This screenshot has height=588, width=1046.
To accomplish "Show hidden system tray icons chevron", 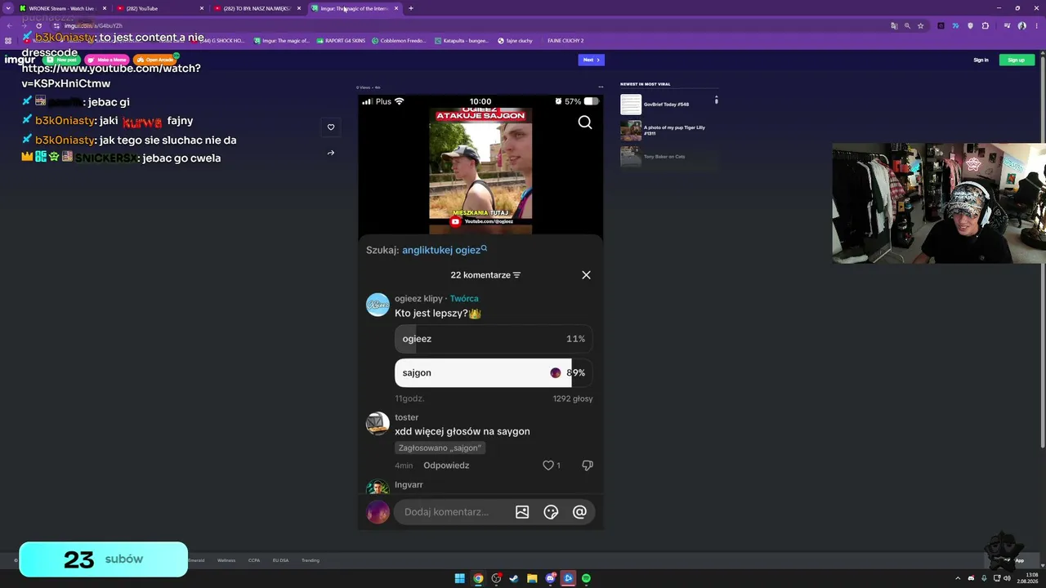I will point(959,578).
